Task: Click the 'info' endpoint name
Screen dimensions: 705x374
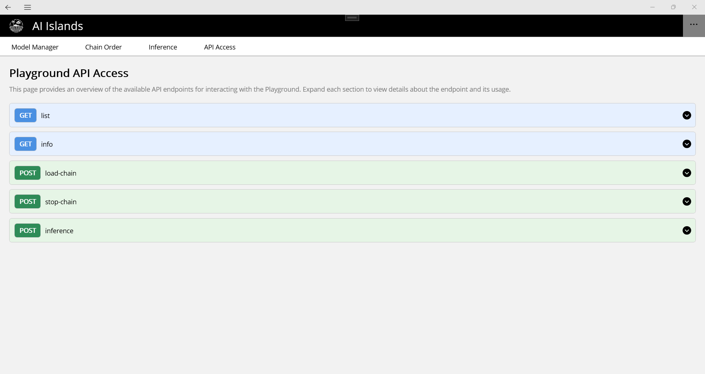Action: pos(47,144)
